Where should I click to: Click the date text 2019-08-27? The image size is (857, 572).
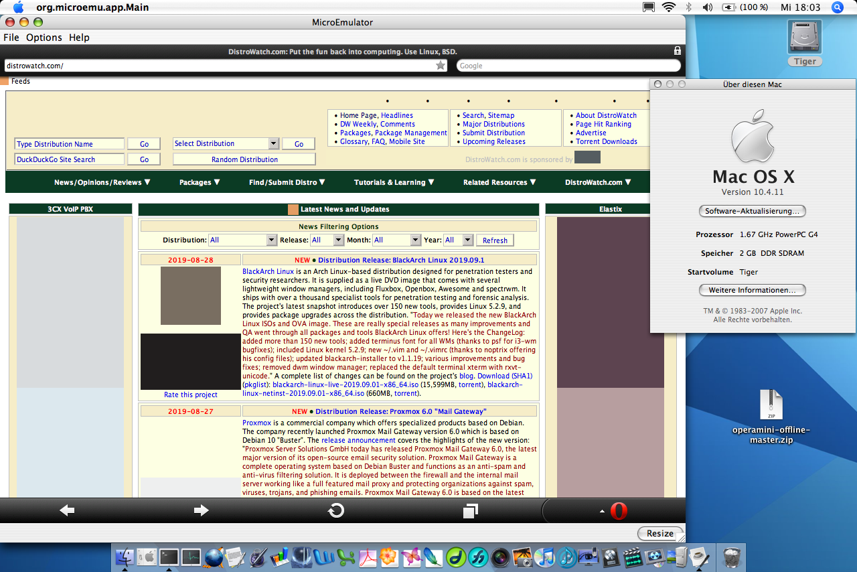(x=191, y=411)
